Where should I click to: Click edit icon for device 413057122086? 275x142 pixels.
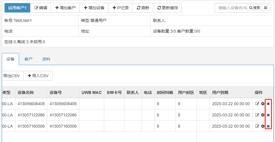coord(257,115)
